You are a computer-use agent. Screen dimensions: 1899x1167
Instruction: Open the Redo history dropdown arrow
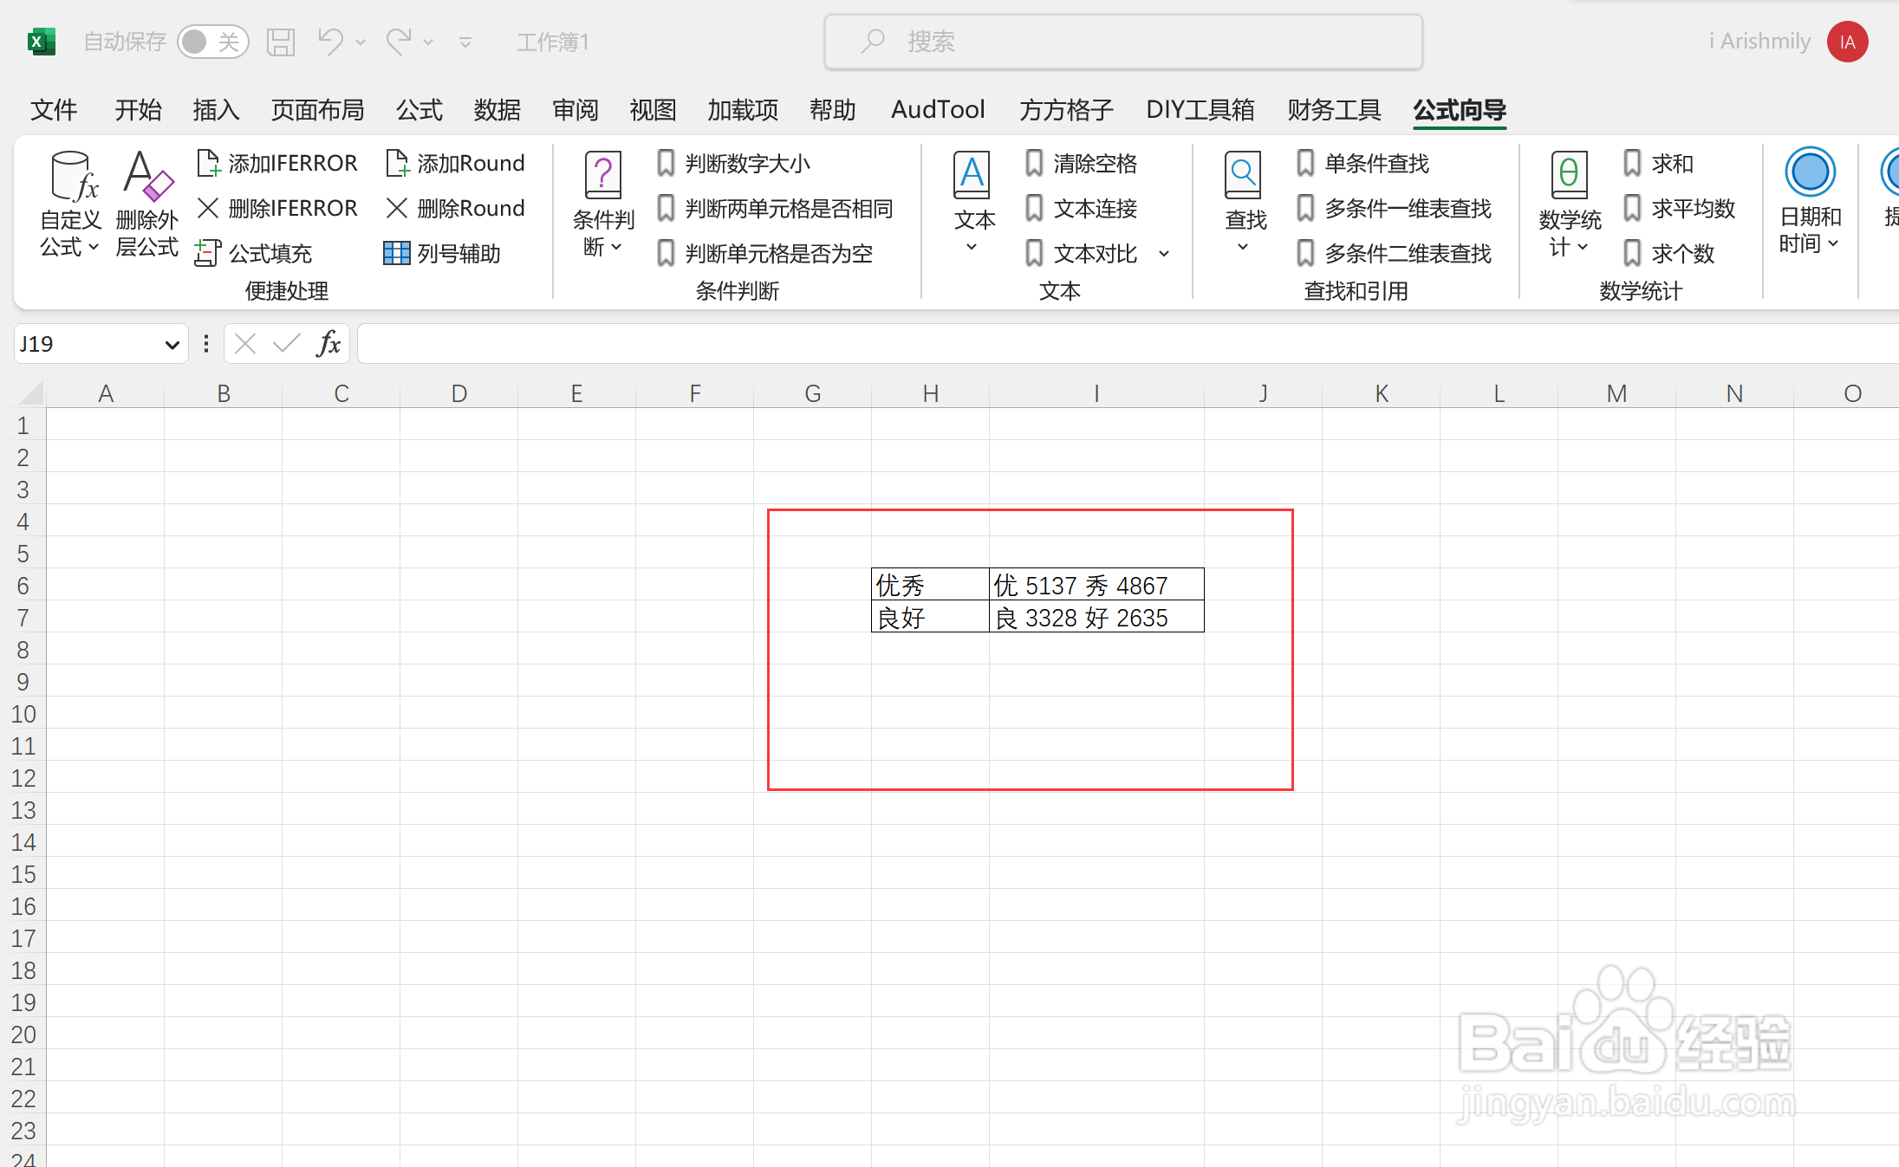428,42
